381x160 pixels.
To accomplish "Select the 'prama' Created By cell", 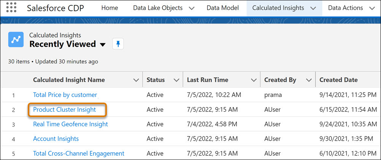I will tap(273, 95).
